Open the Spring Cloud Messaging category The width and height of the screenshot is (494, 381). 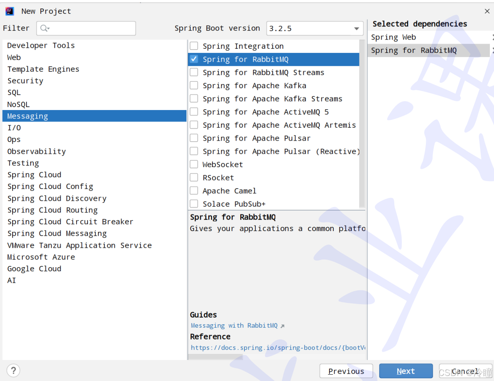click(x=94, y=234)
